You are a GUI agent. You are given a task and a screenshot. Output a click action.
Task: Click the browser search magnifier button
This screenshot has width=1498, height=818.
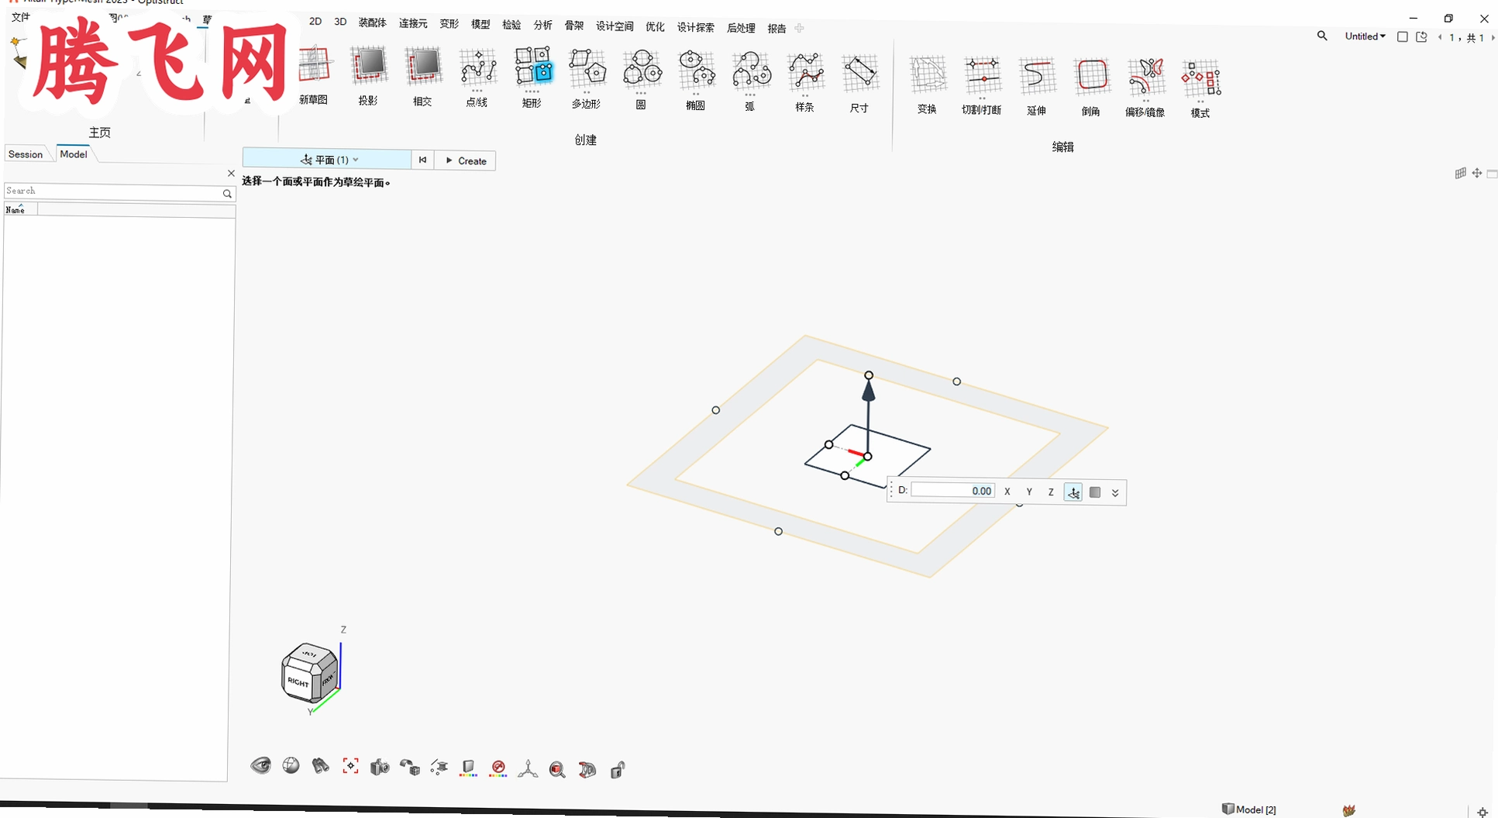pyautogui.click(x=227, y=193)
